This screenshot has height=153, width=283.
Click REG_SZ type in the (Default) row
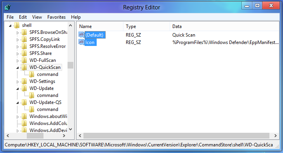coord(134,35)
